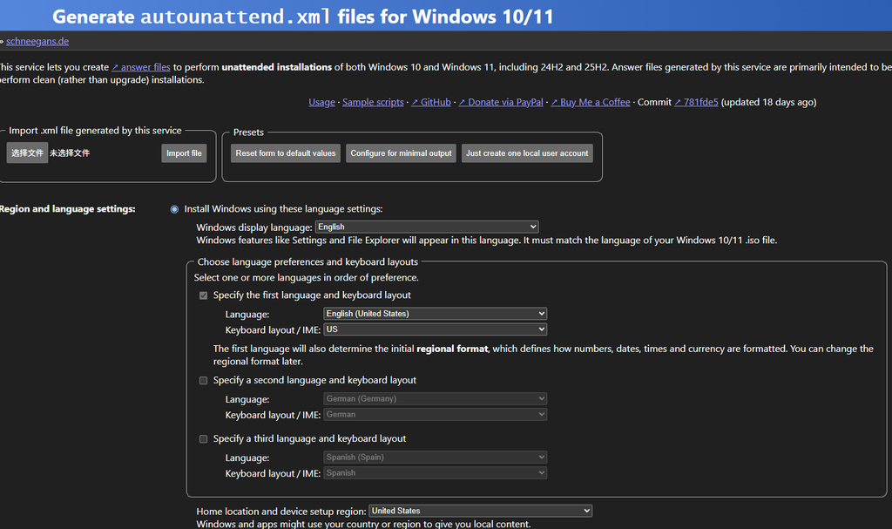
Task: Open the Spanish keyboard layout dropdown
Action: [x=436, y=472]
